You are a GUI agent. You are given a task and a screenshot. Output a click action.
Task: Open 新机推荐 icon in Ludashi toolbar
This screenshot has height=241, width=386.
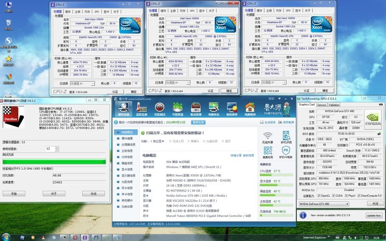pos(232,109)
